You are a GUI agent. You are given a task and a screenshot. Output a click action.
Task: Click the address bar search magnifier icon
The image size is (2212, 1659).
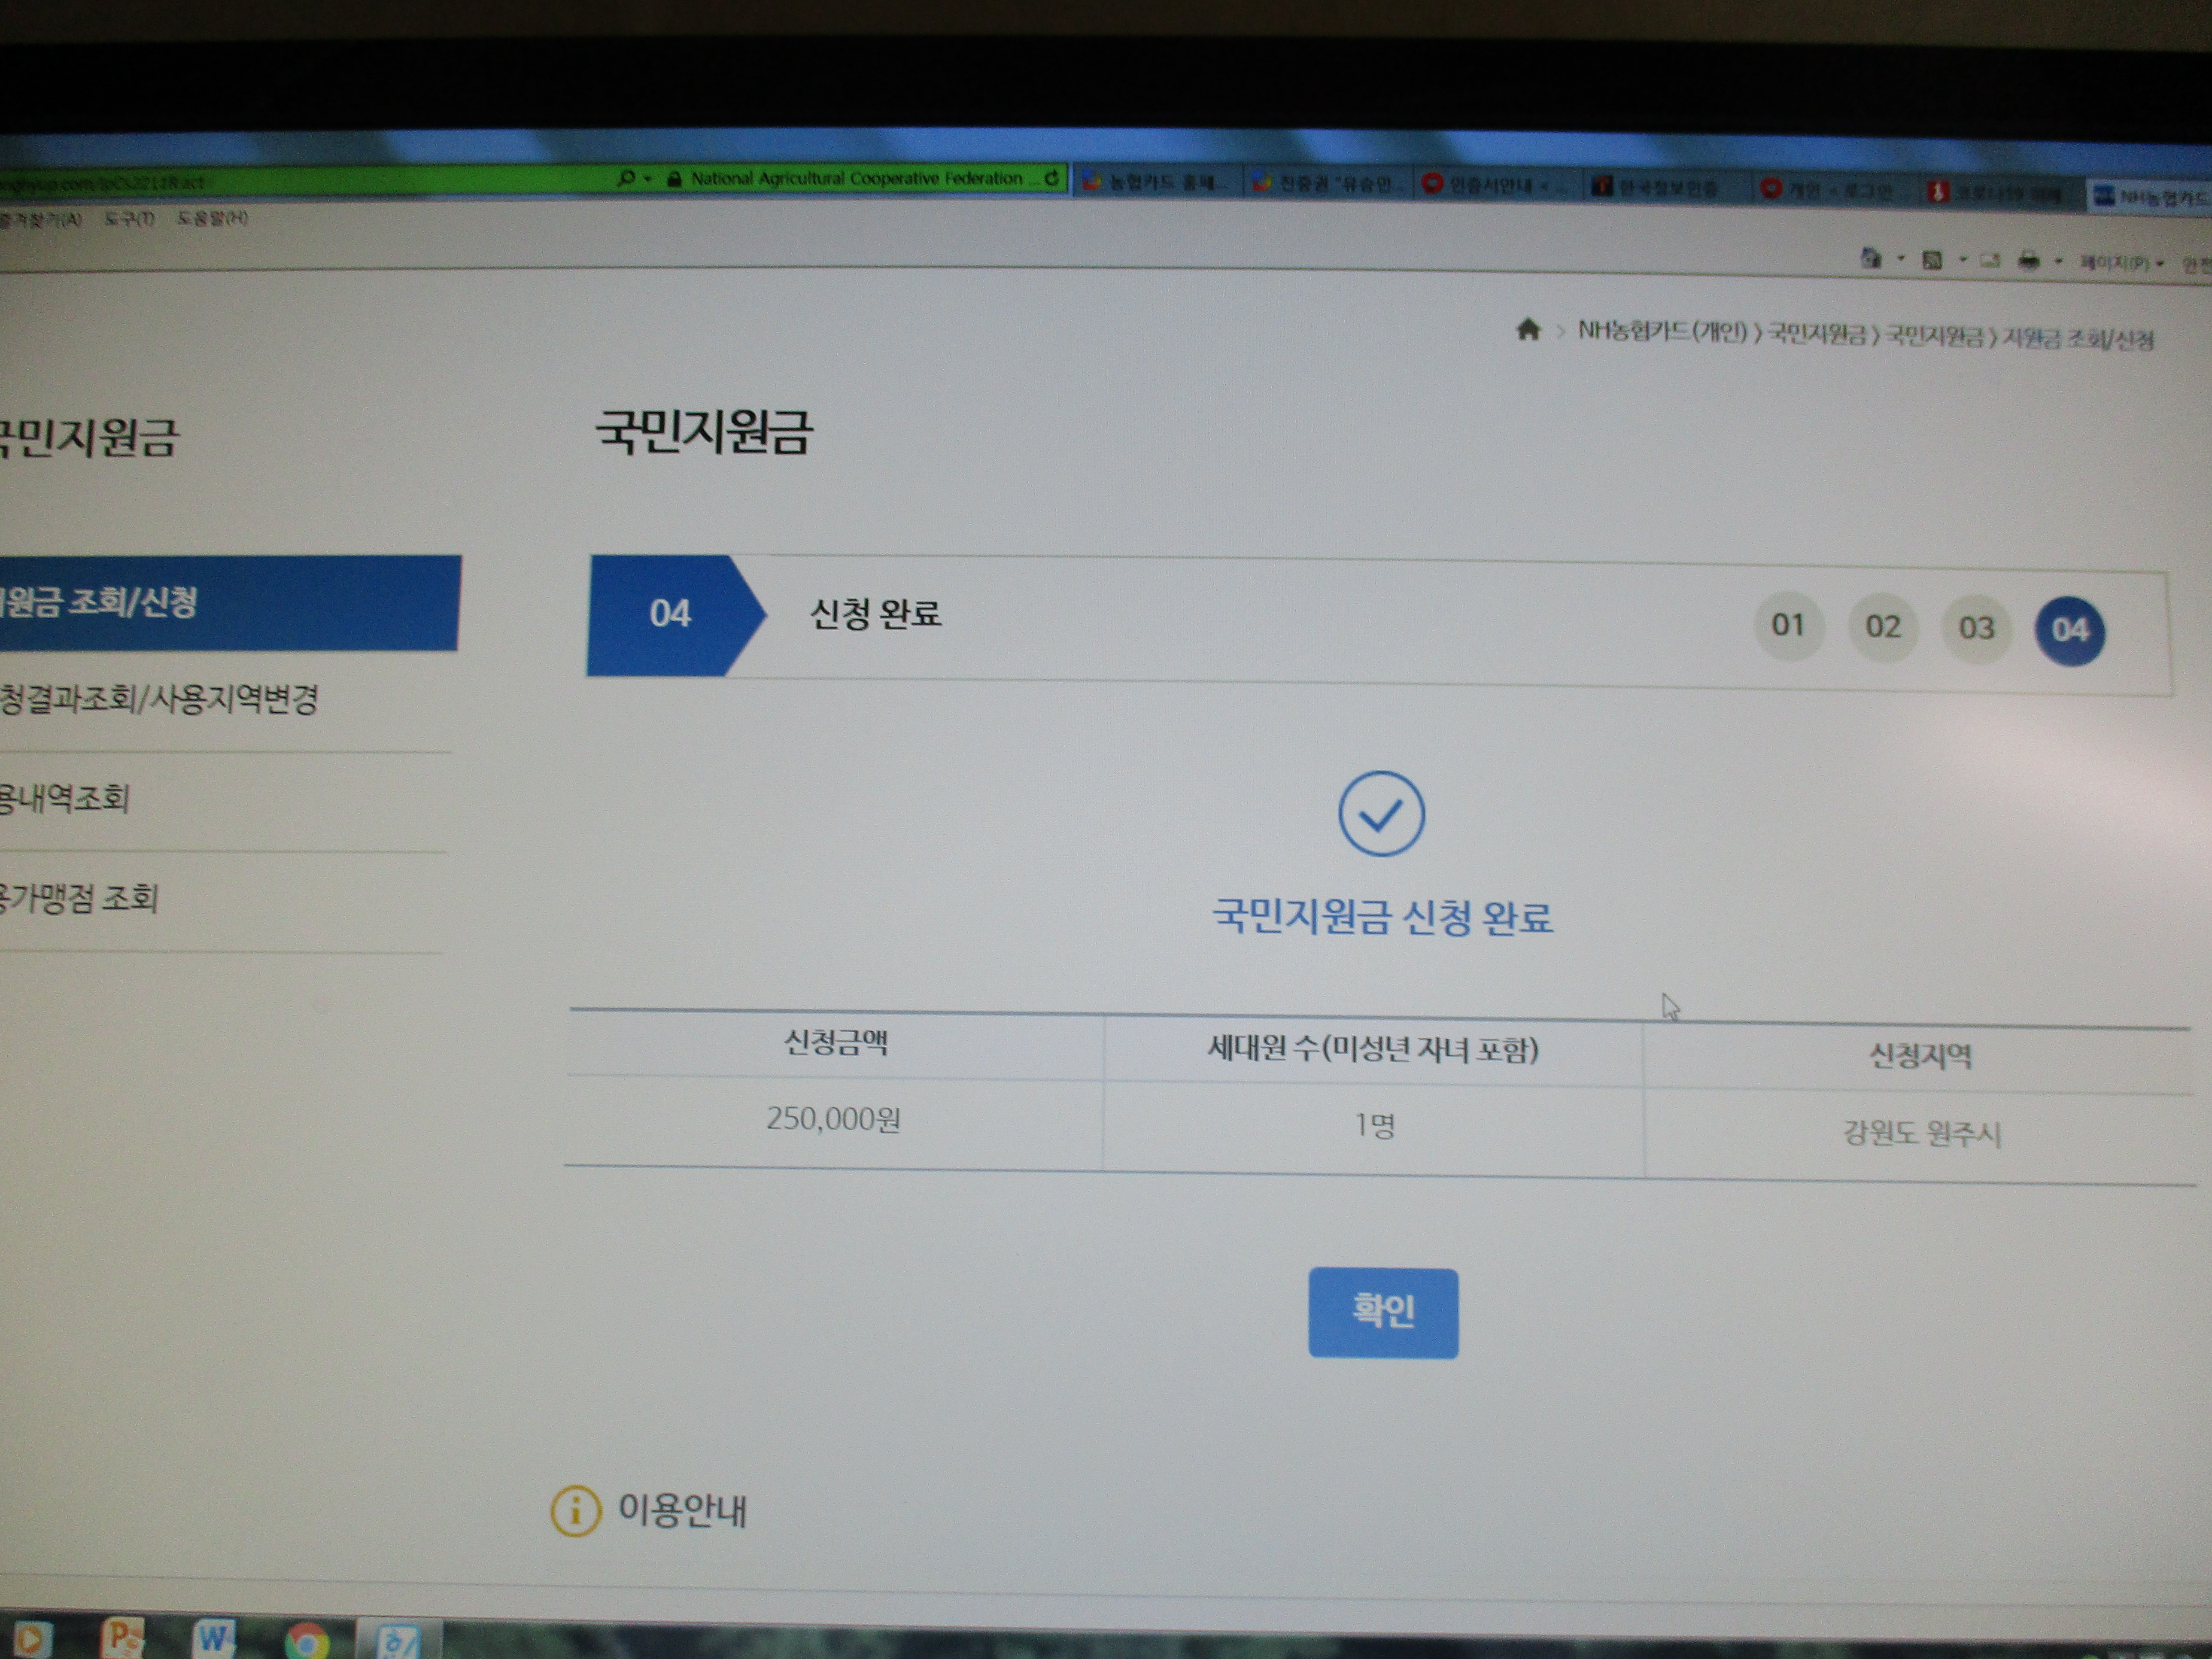pos(626,178)
